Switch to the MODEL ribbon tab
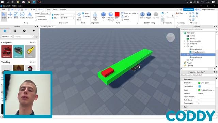Image resolution: width=218 pixels, height=123 pixels. 41,9
